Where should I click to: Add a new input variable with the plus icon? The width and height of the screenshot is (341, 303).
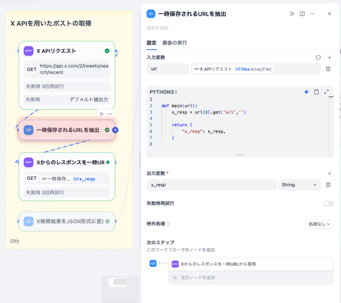tap(329, 57)
